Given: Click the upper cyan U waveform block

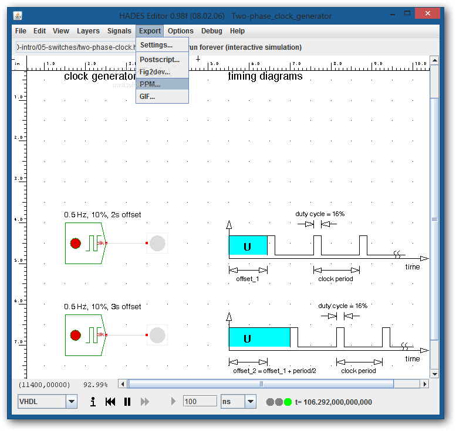Looking at the screenshot, I should tap(248, 245).
